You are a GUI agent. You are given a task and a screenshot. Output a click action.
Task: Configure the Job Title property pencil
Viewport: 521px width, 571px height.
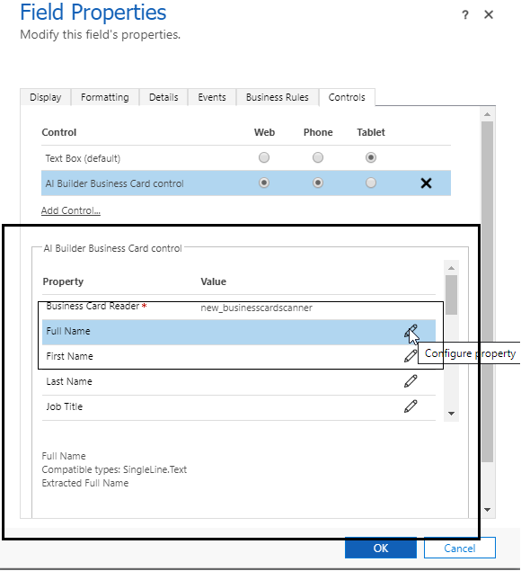click(x=411, y=406)
